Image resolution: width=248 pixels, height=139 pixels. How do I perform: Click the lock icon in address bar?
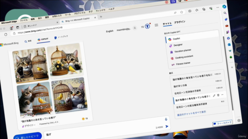(x=14, y=33)
